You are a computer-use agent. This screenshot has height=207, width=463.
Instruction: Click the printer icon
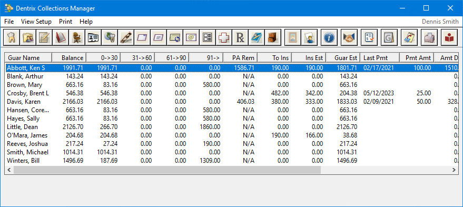click(429, 37)
